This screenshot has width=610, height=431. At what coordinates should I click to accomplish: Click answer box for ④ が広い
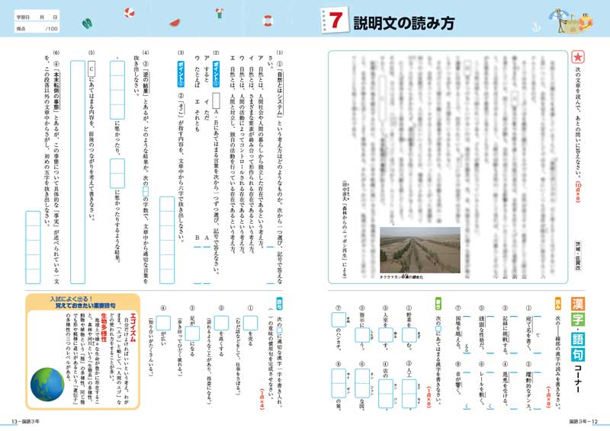tap(163, 323)
